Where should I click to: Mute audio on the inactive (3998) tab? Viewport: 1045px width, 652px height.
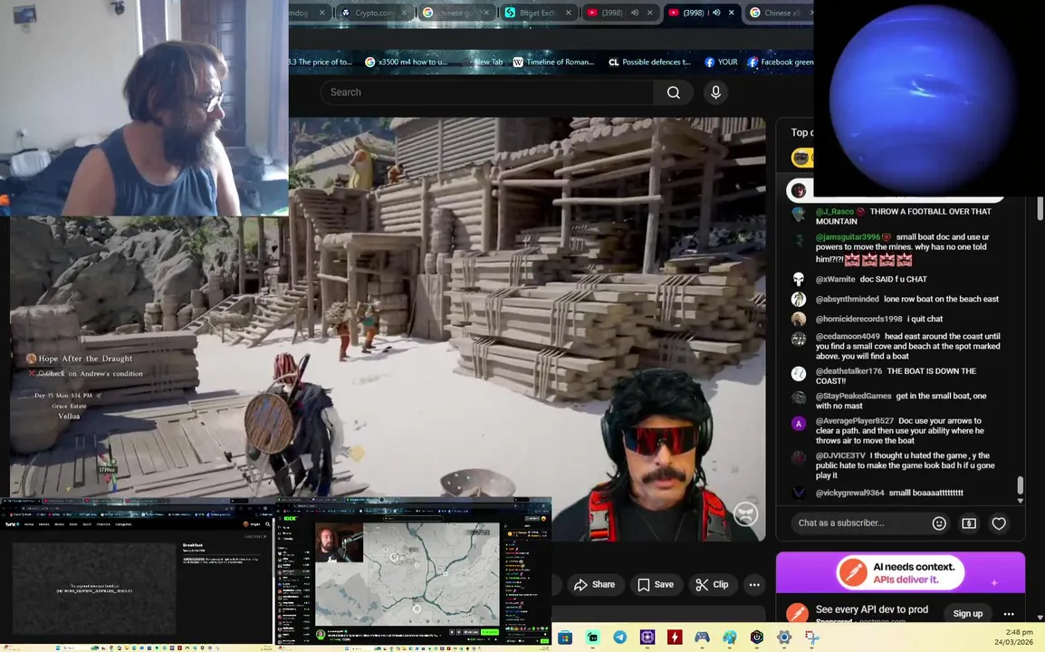(x=635, y=13)
